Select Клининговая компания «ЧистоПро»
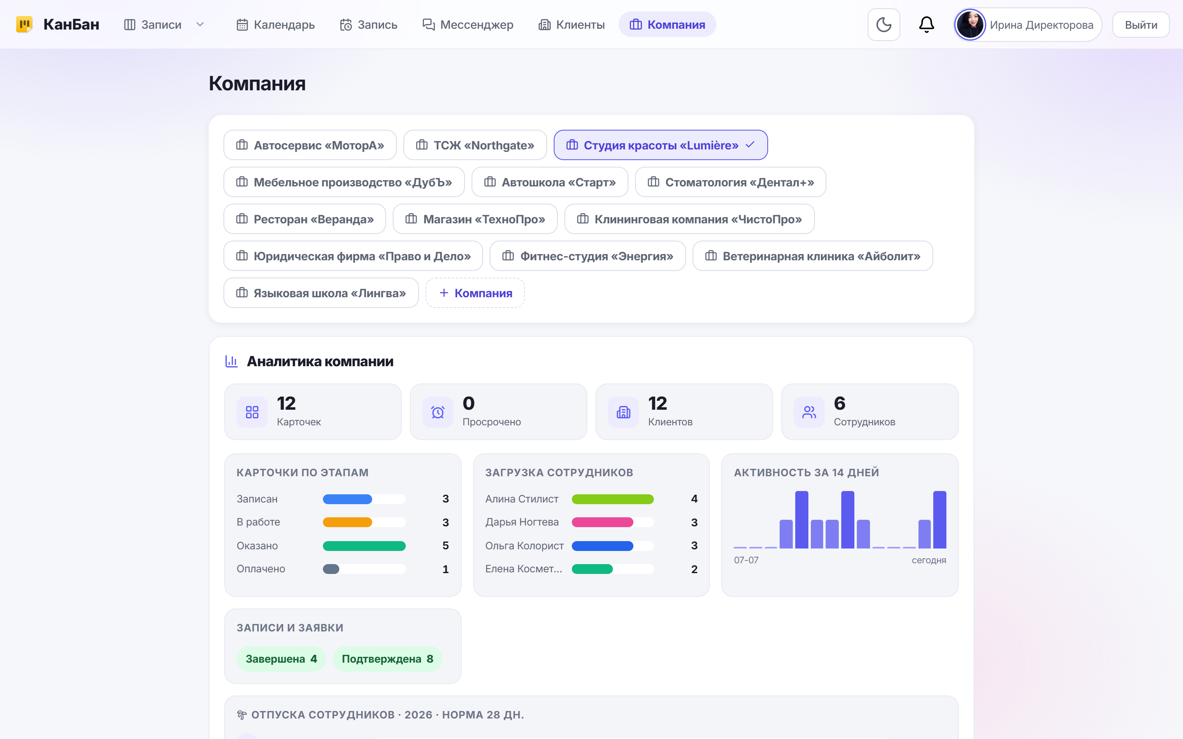The height and width of the screenshot is (739, 1183). tap(689, 219)
